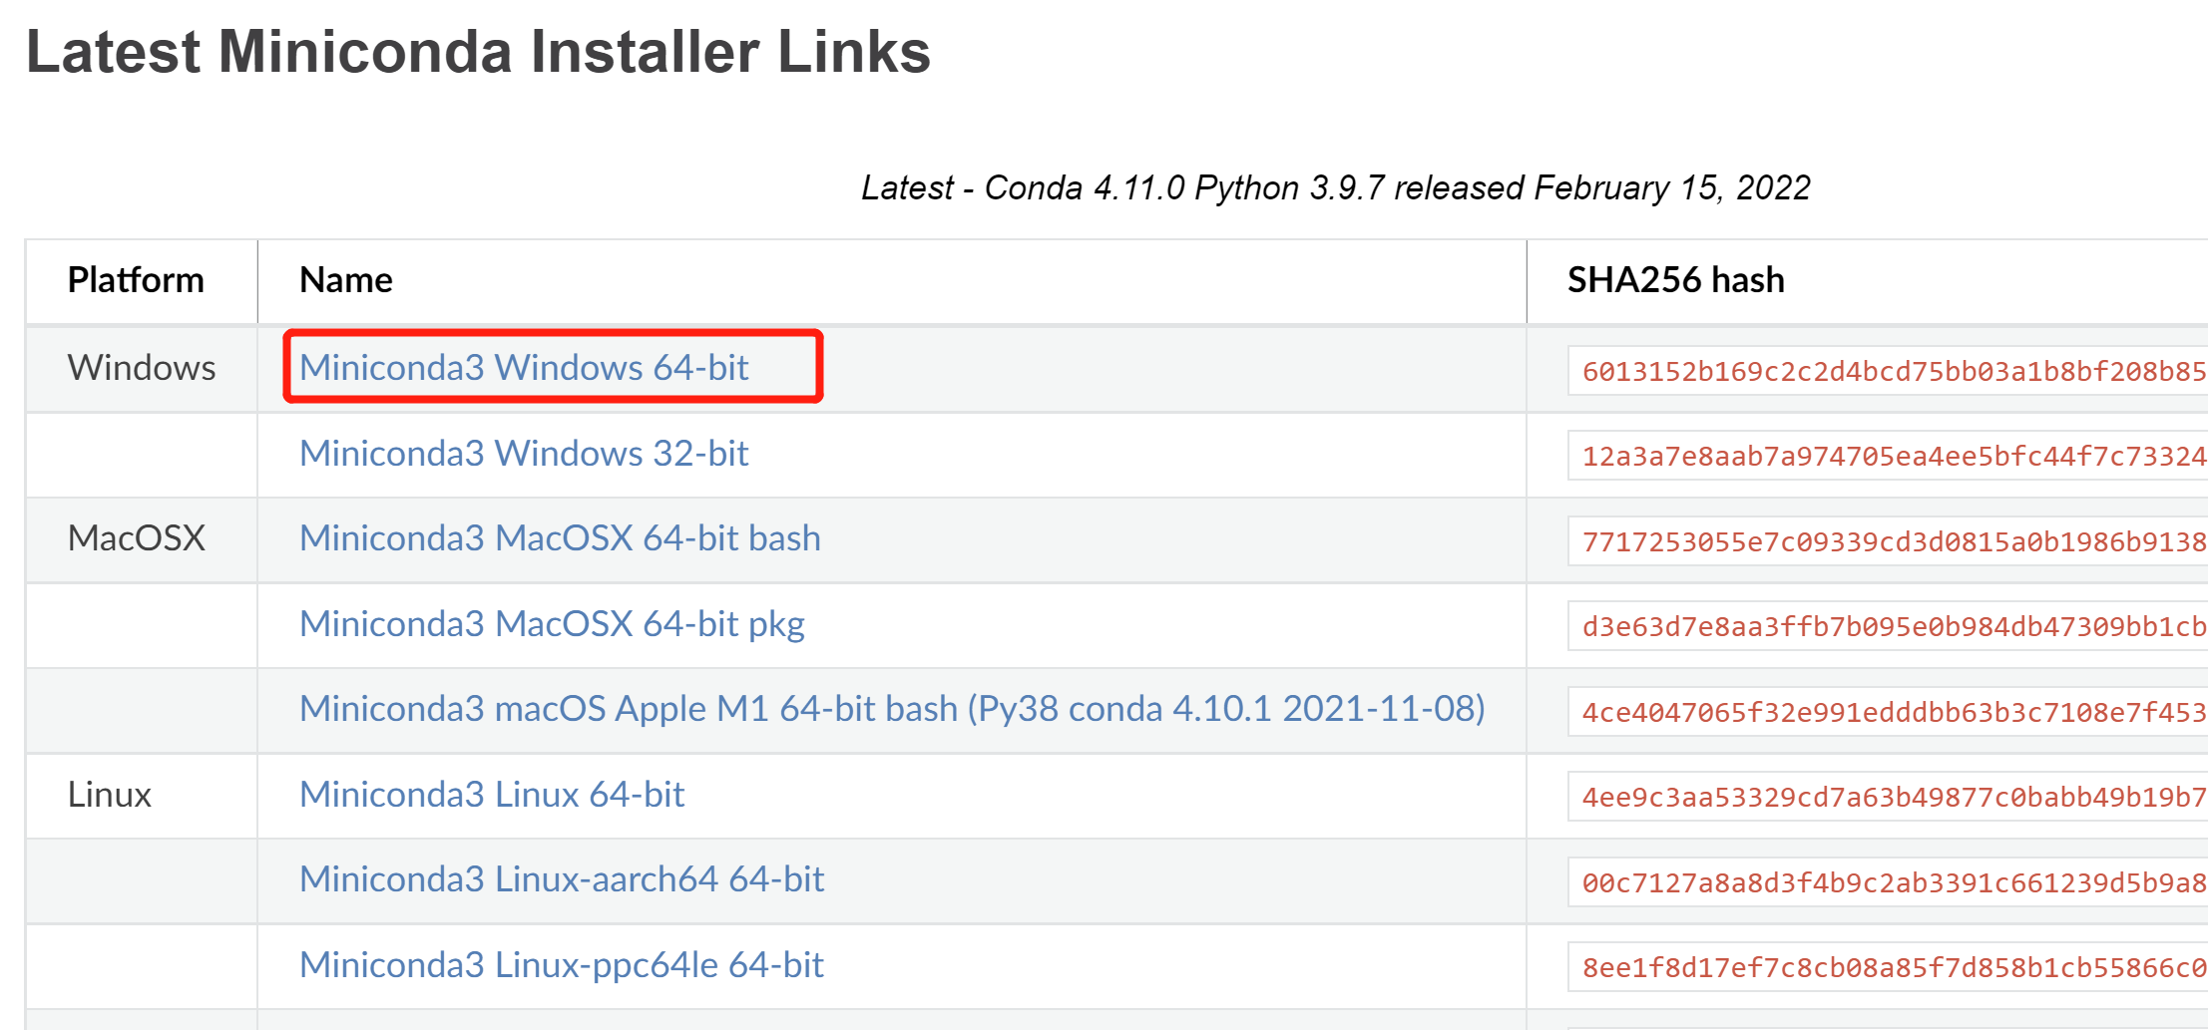Select the SHA256 hash column header

1676,280
